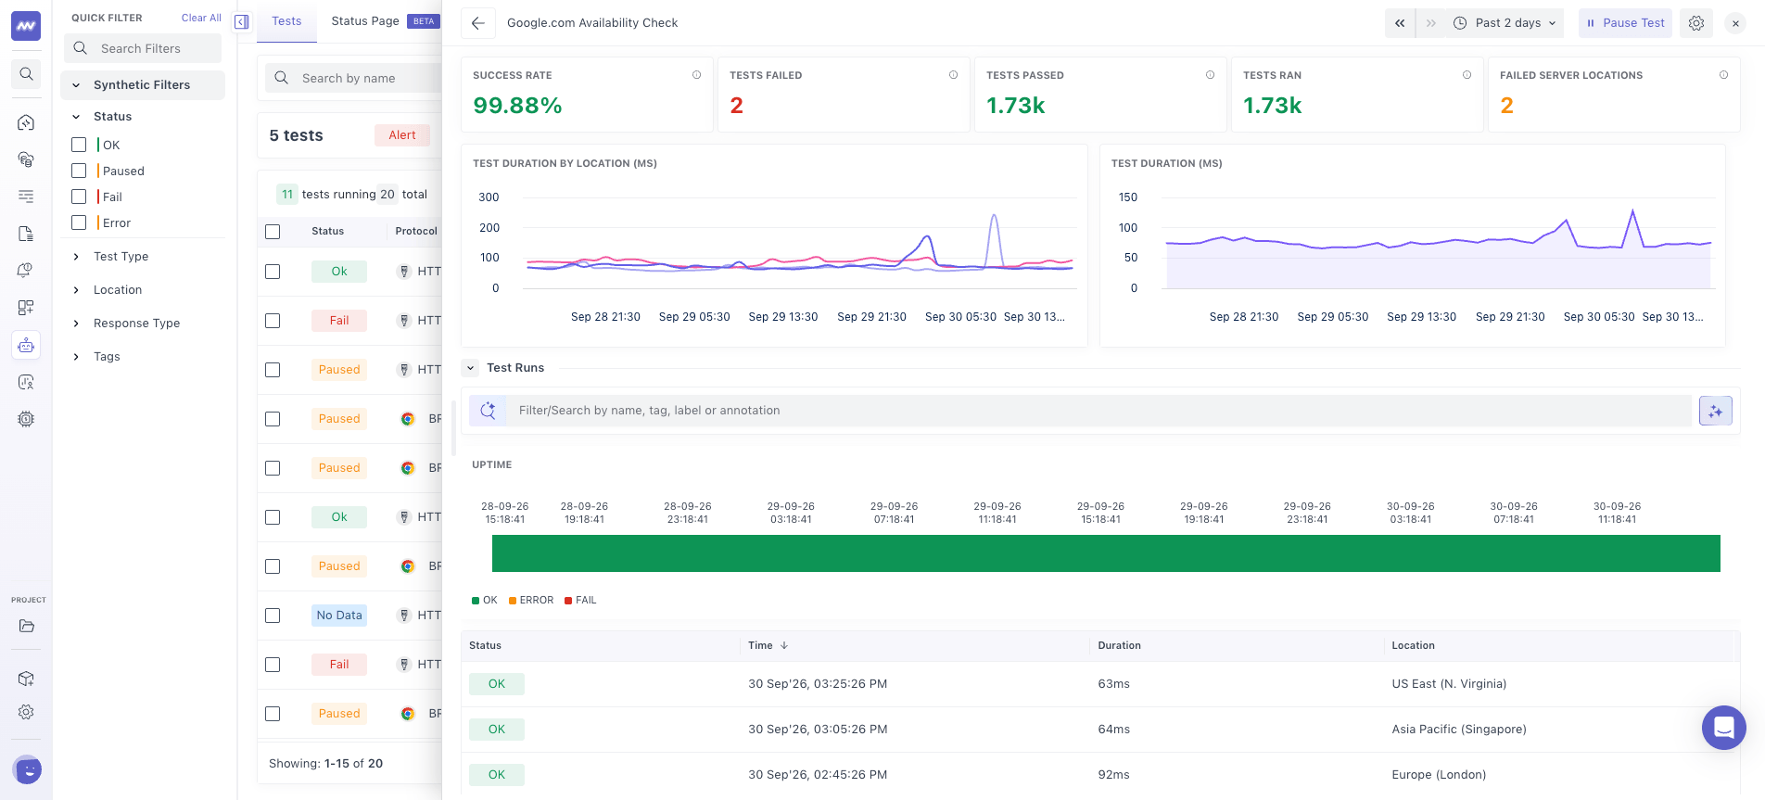Expand the Tags filter group
Screen dimensions: 1765x800
tap(76, 357)
